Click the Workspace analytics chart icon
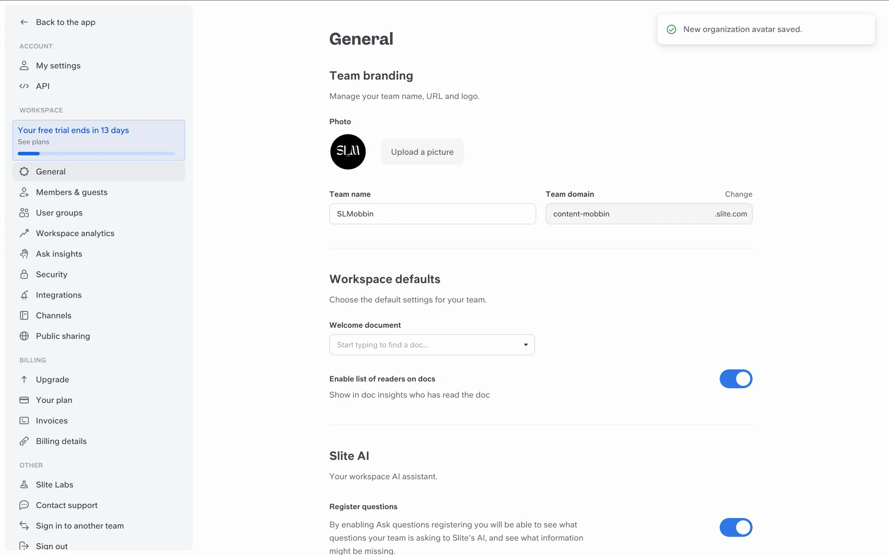 pyautogui.click(x=24, y=234)
